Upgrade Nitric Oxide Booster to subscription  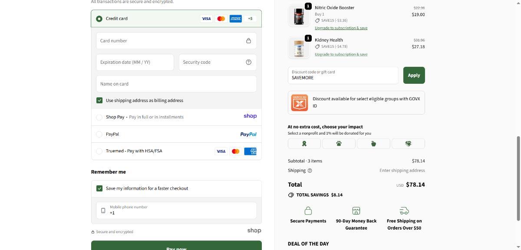pos(341,28)
